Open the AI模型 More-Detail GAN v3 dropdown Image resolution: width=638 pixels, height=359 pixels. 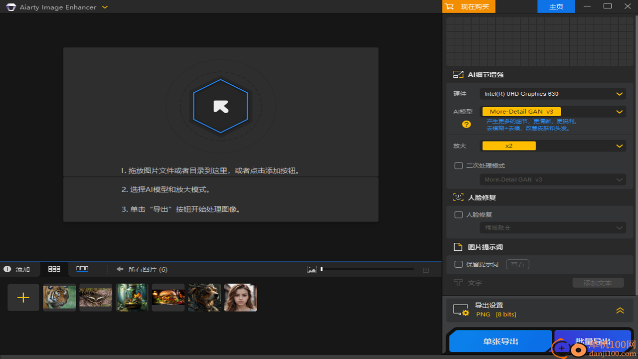coord(553,112)
